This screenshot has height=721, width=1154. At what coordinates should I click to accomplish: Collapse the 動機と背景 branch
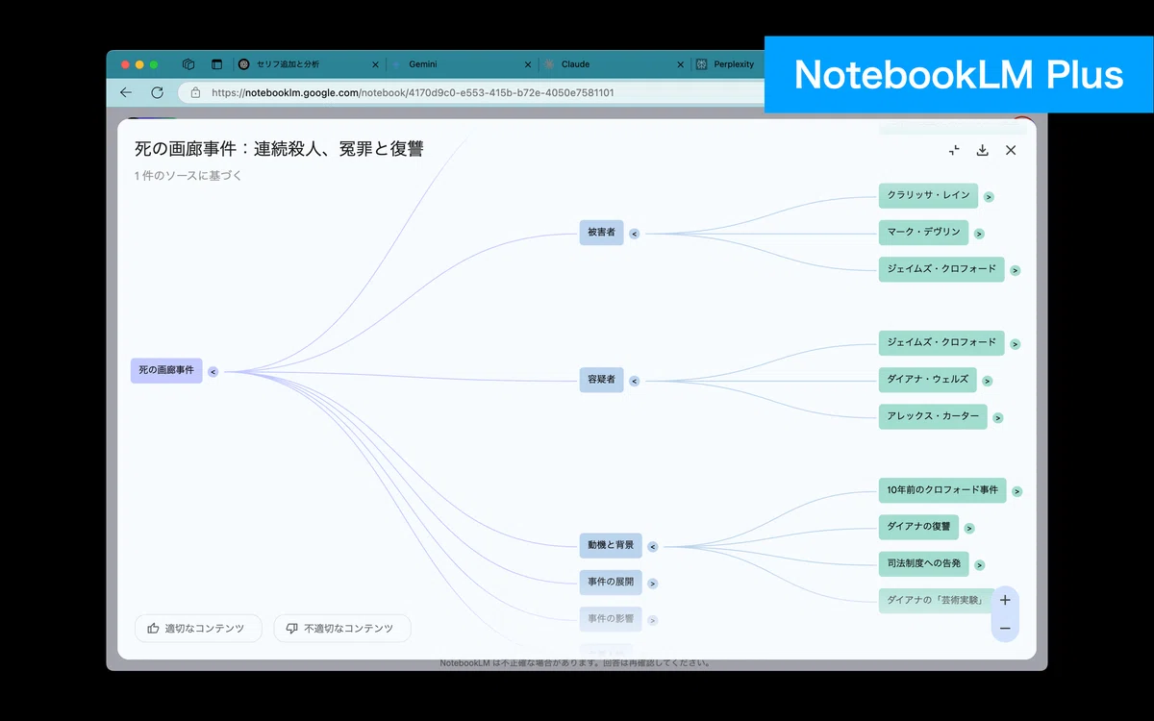[652, 547]
